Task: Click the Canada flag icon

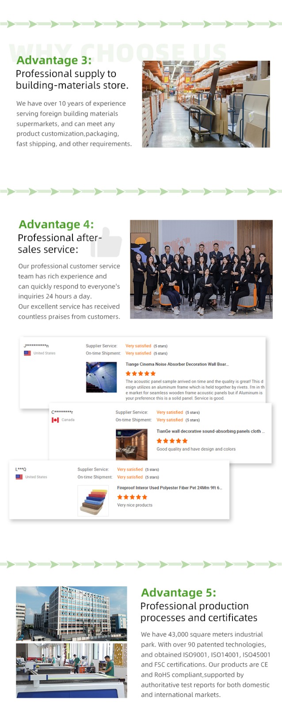Action: click(55, 420)
